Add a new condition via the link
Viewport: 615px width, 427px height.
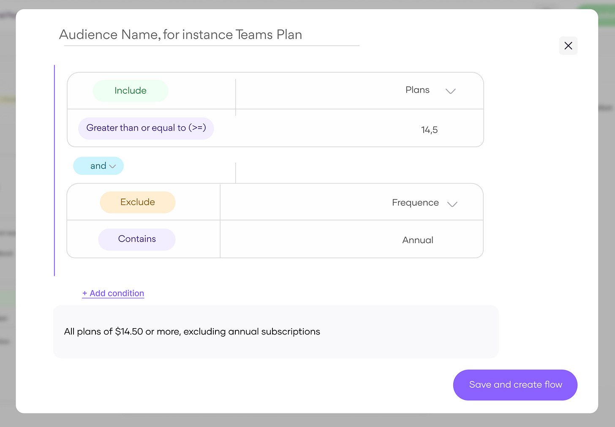117,293
